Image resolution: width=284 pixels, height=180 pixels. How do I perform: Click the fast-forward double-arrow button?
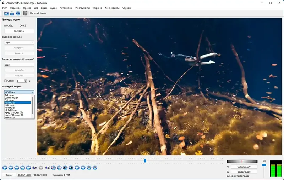pyautogui.click(x=29, y=168)
